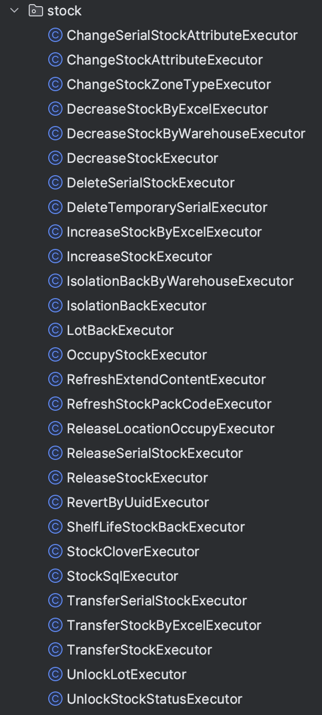Select IsolationBackByWarehouseExecutor entry

tap(179, 281)
